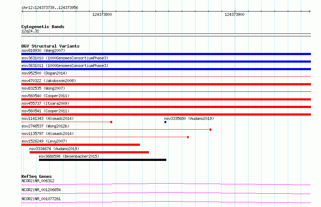The height and width of the screenshot is (207, 321).
Task: Click the 124373800 ruler position label
Action: click(102, 14)
